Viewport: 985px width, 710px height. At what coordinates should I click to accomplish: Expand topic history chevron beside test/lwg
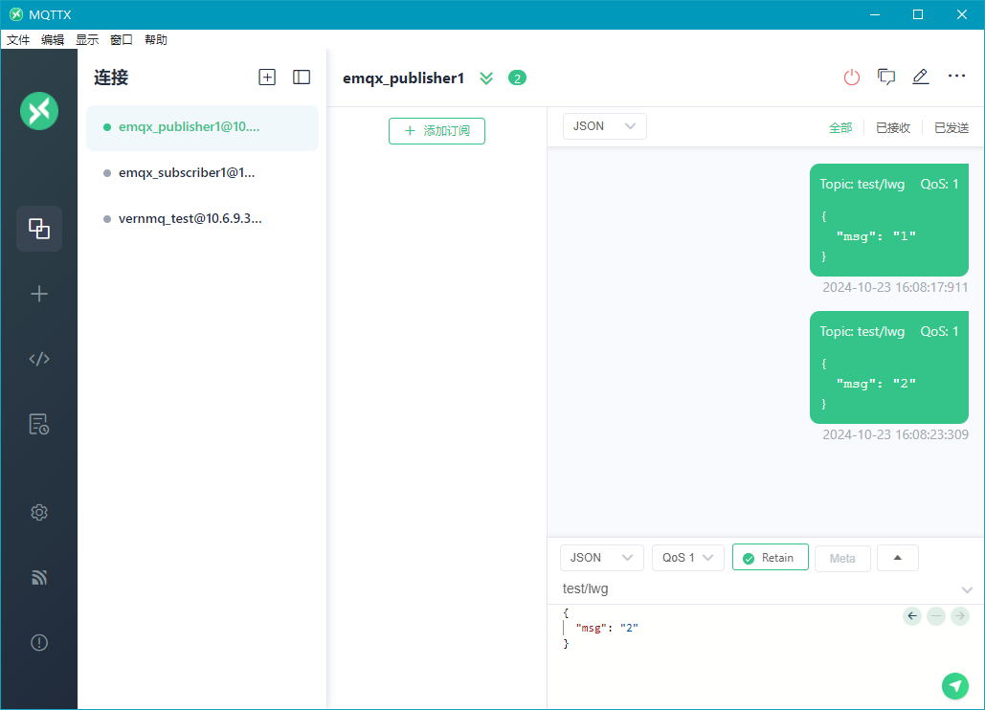967,589
